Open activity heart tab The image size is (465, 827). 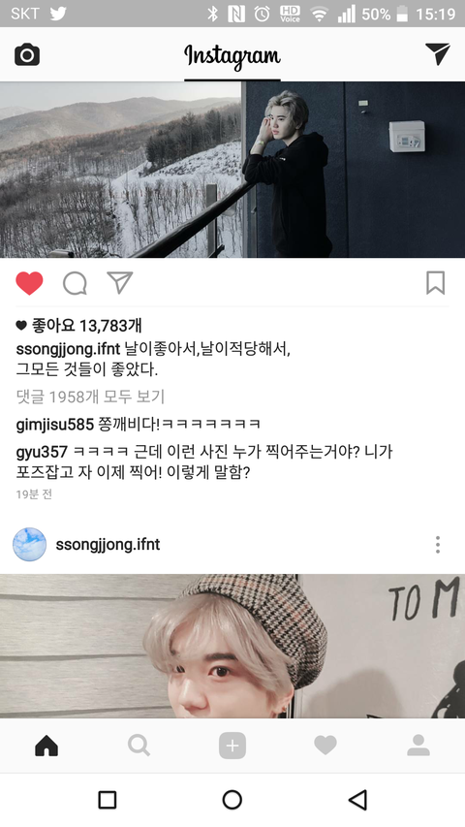pyautogui.click(x=325, y=746)
